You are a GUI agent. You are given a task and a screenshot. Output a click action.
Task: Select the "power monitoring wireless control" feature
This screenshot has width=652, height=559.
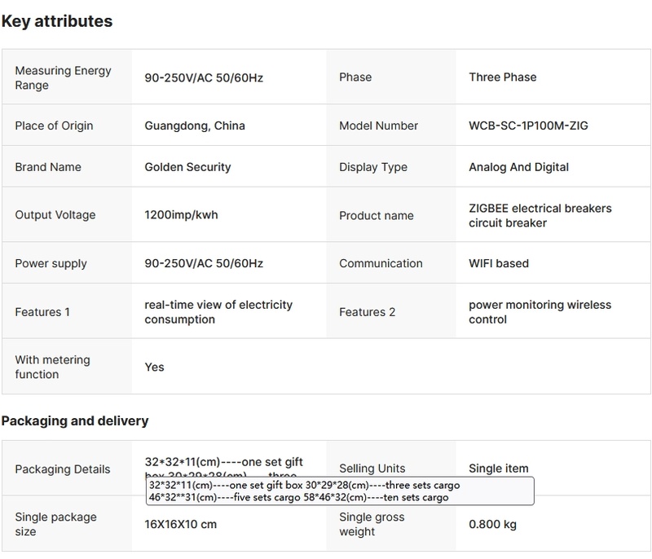pyautogui.click(x=540, y=312)
